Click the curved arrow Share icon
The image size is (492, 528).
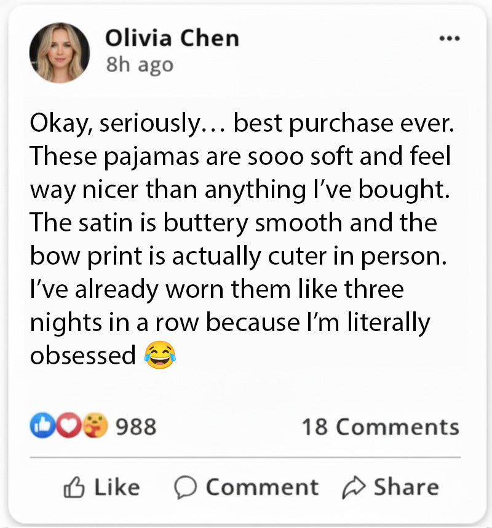point(354,487)
